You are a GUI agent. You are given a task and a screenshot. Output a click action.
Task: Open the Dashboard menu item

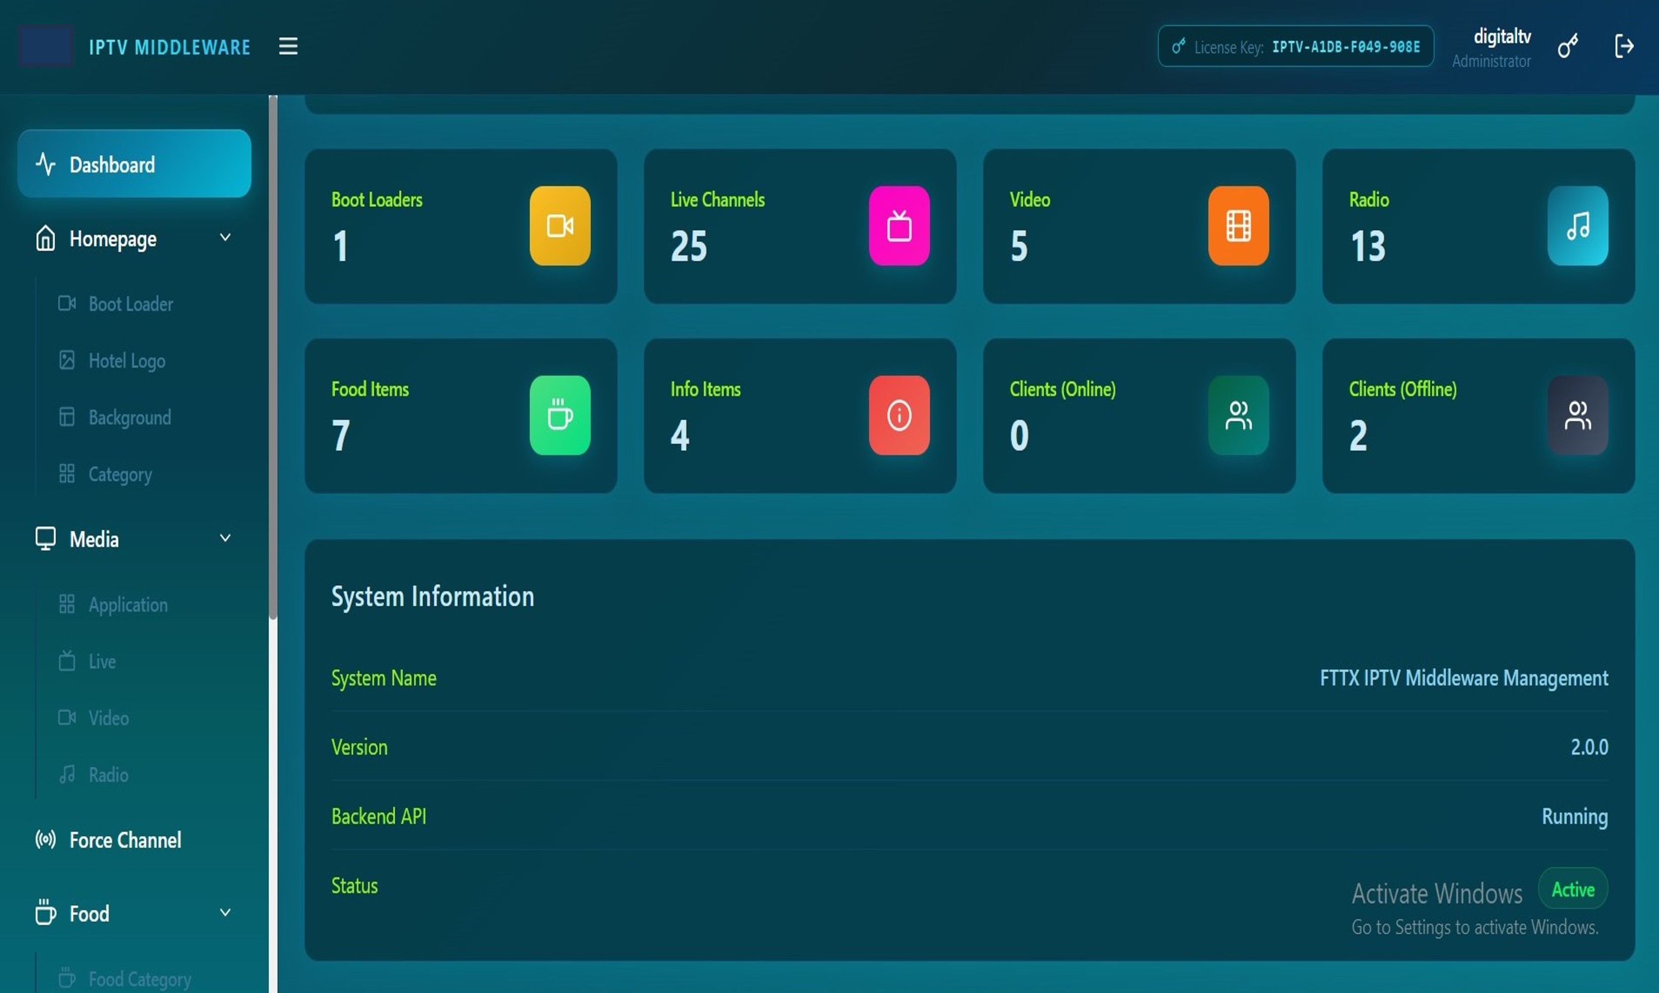coord(134,163)
